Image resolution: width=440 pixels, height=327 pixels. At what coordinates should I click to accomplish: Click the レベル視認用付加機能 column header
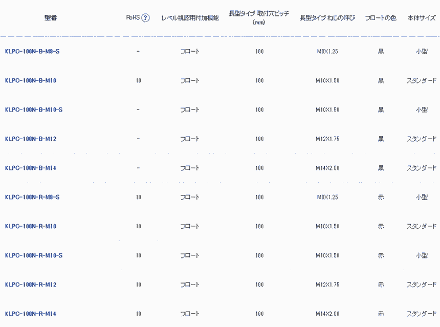(x=190, y=18)
